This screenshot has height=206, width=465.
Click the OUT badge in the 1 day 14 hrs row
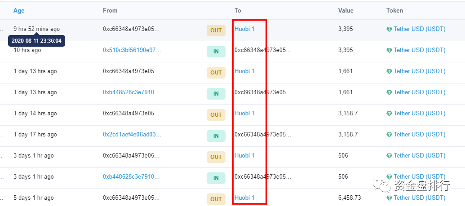point(216,115)
